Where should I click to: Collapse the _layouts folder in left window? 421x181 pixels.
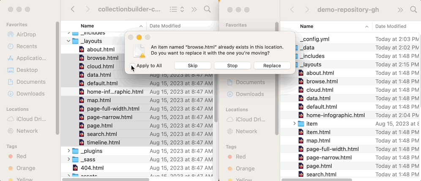click(68, 41)
